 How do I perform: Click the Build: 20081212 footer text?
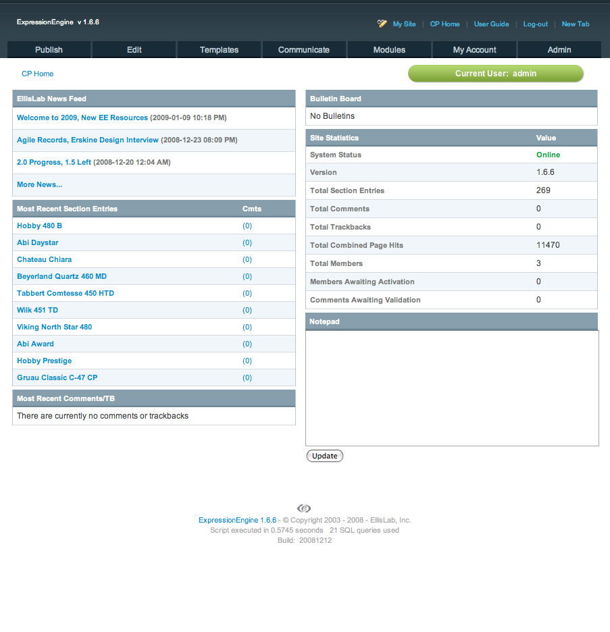305,540
